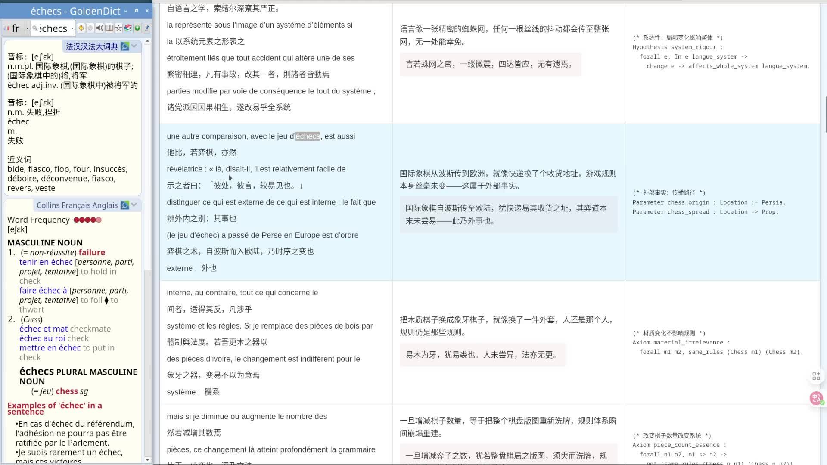Click the quote block '国际象棋自波斯传至欧陆'
827x465 pixels.
[x=508, y=214]
